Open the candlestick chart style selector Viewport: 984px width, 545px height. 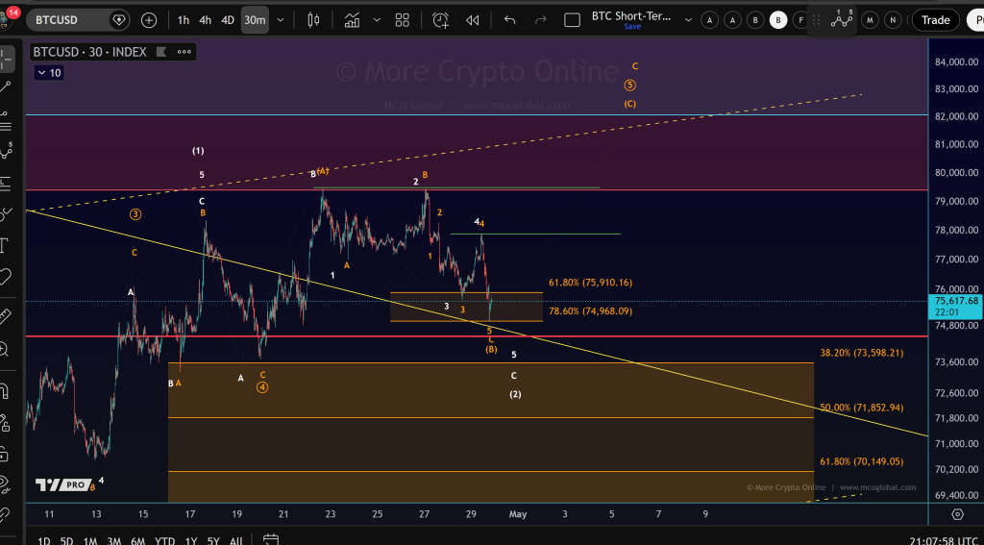click(313, 19)
